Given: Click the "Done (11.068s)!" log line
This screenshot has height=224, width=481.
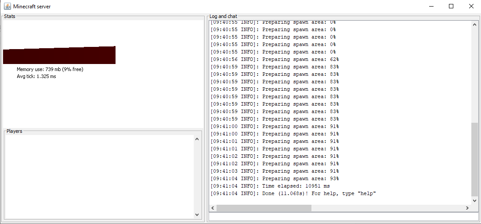Looking at the screenshot, I should coord(293,194).
